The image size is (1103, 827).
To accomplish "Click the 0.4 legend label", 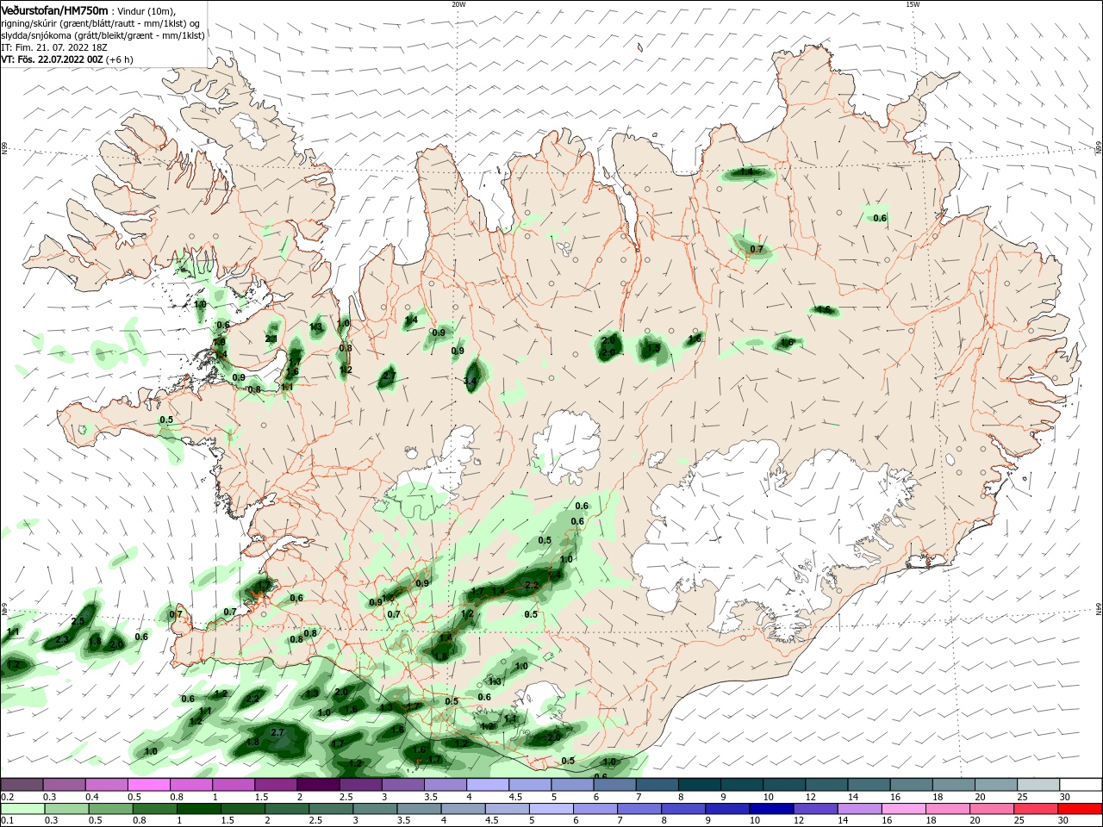I will pyautogui.click(x=92, y=797).
